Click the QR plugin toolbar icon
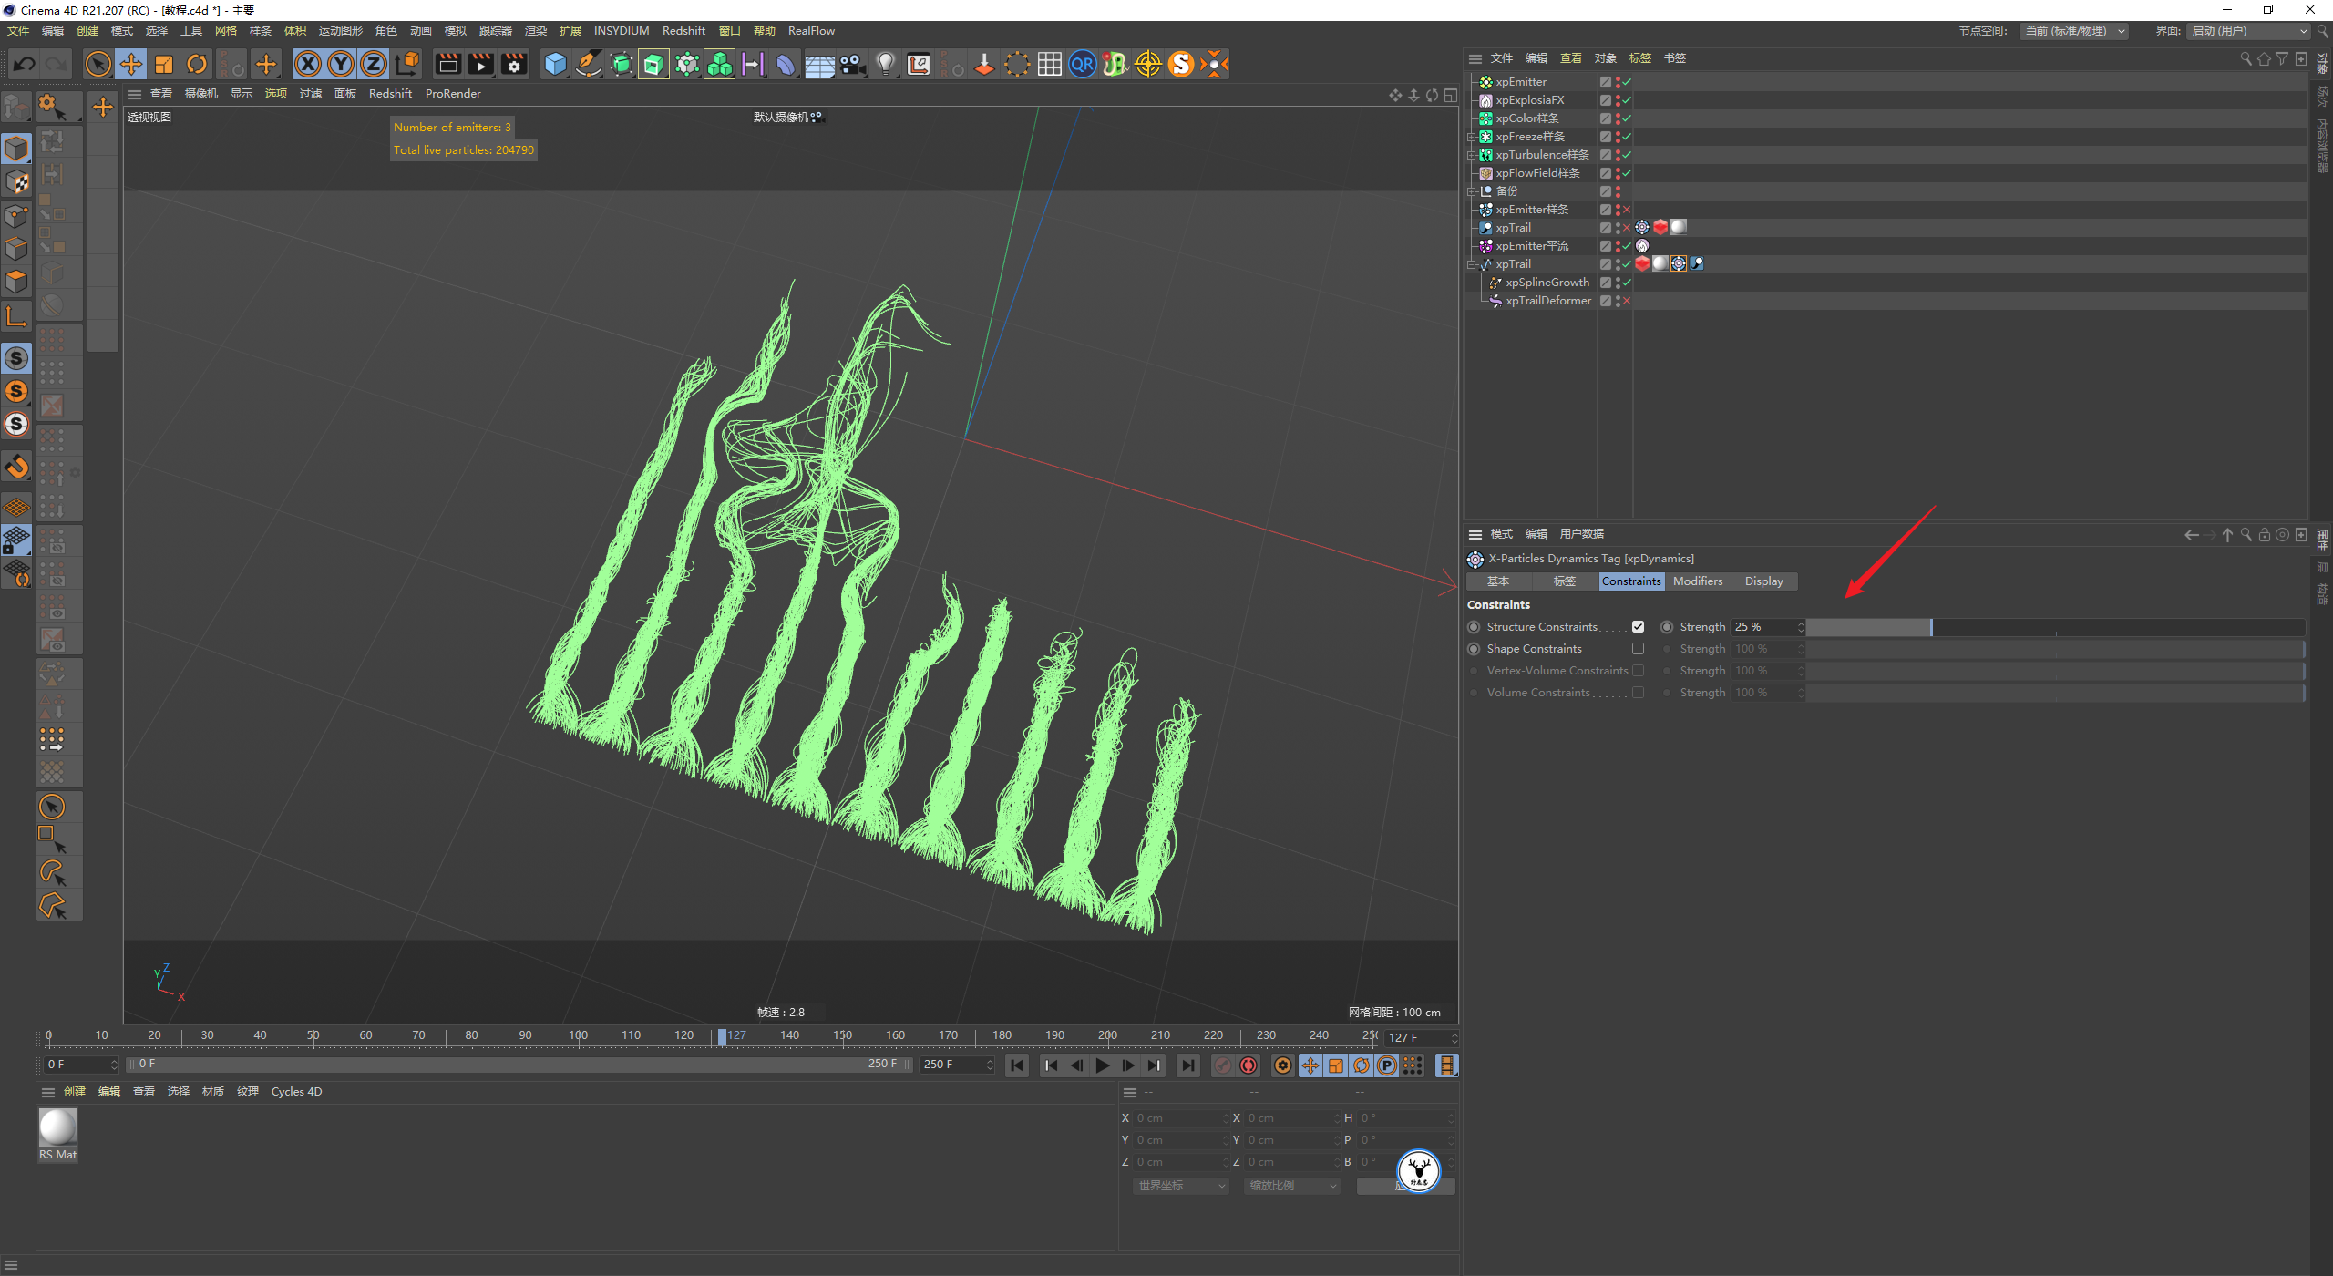 pos(1082,64)
